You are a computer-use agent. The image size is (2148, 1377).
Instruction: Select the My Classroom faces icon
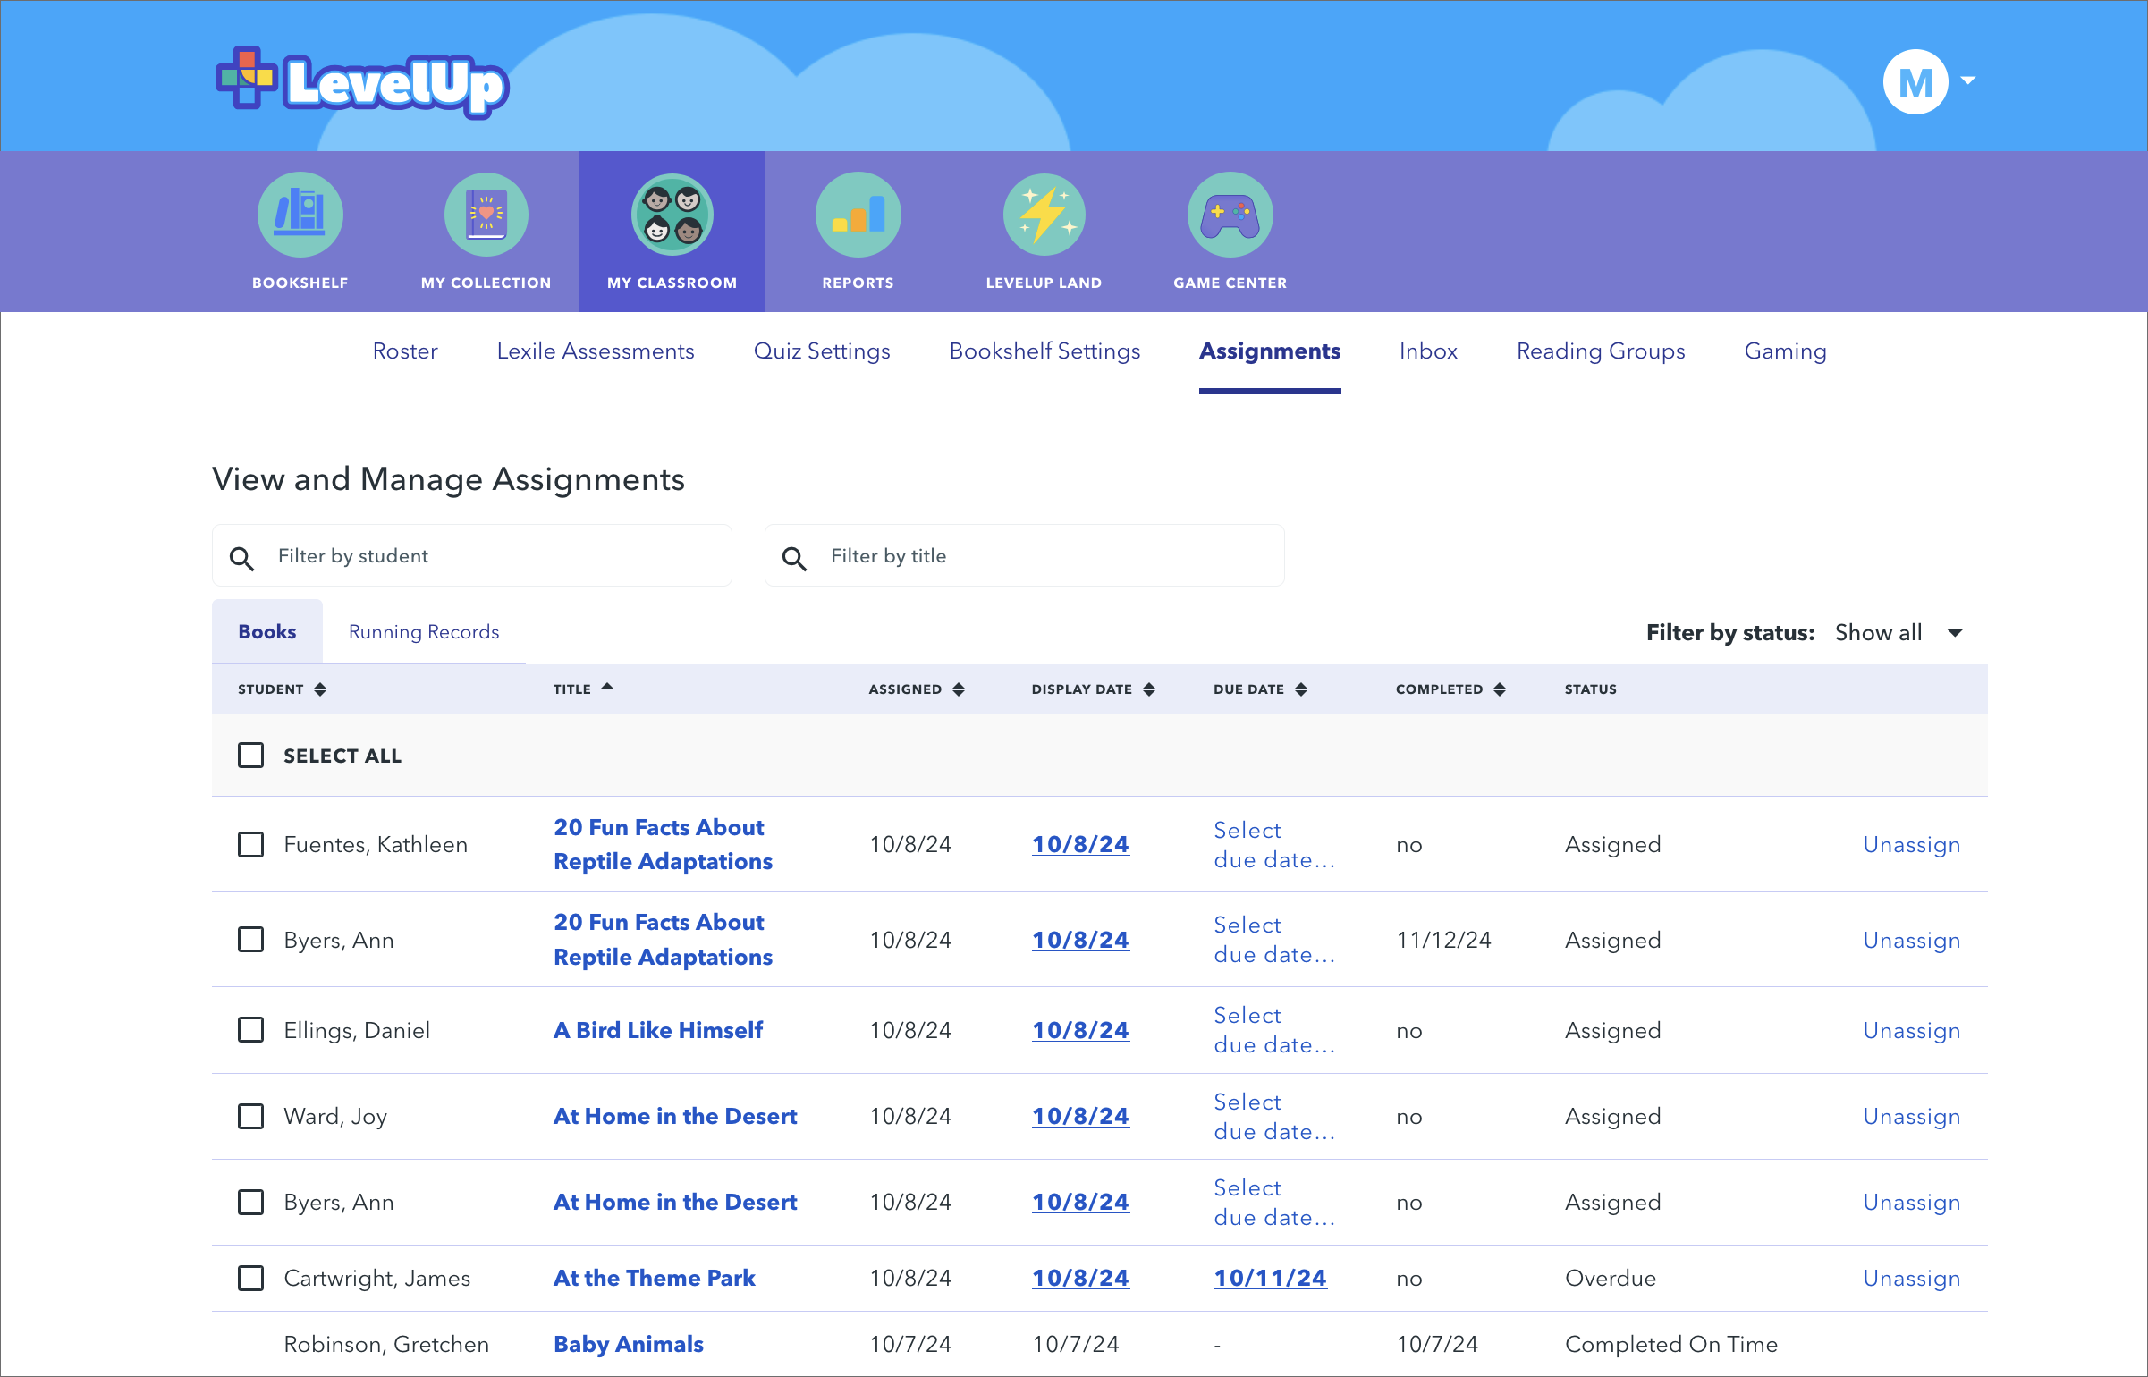pyautogui.click(x=672, y=215)
